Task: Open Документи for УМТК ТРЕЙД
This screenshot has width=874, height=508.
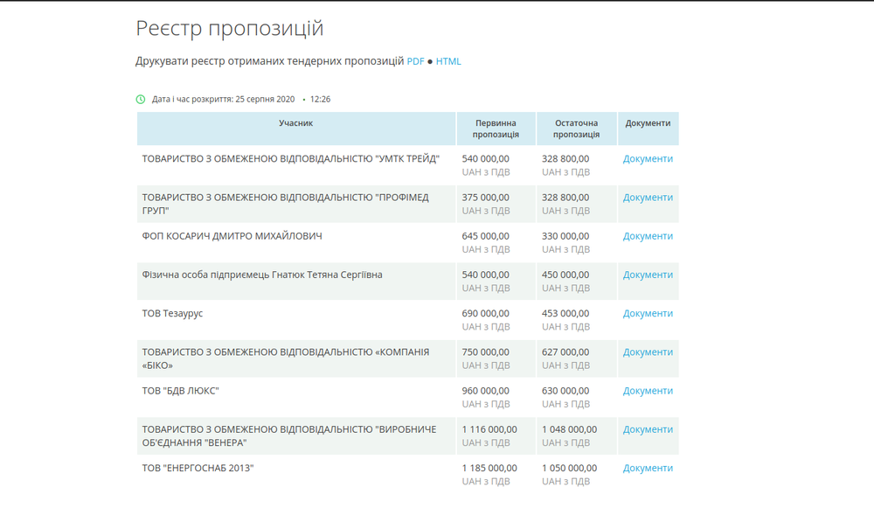Action: point(648,159)
